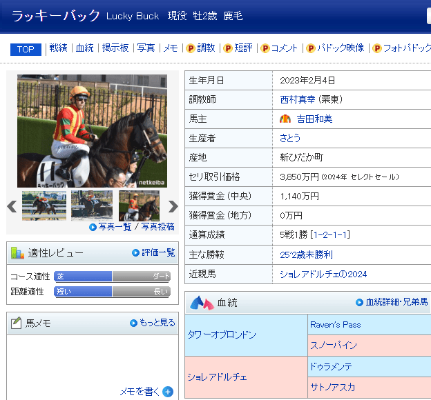
Task: Open the 写真一覧 photo list link
Action: [115, 227]
